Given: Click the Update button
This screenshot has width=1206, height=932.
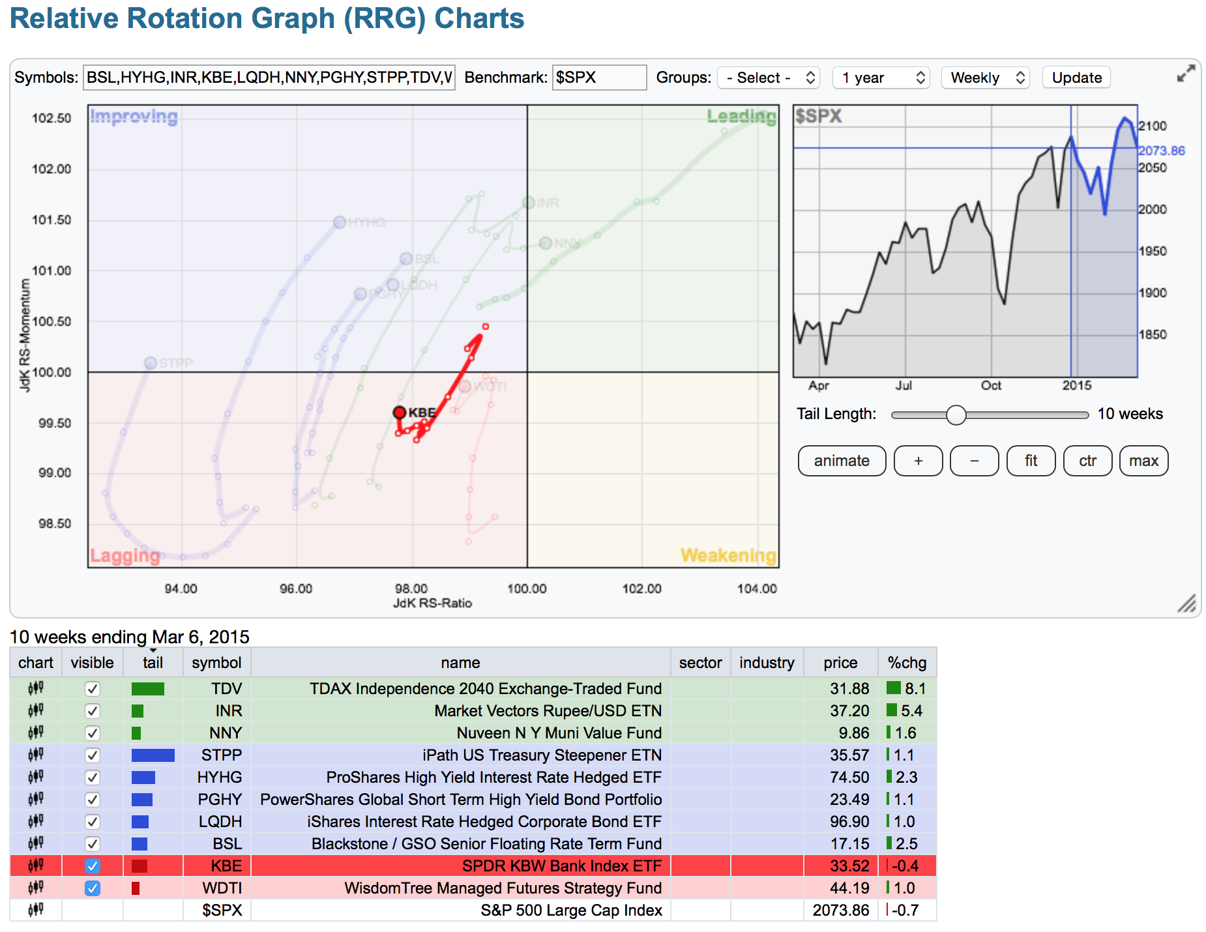Looking at the screenshot, I should point(1077,78).
